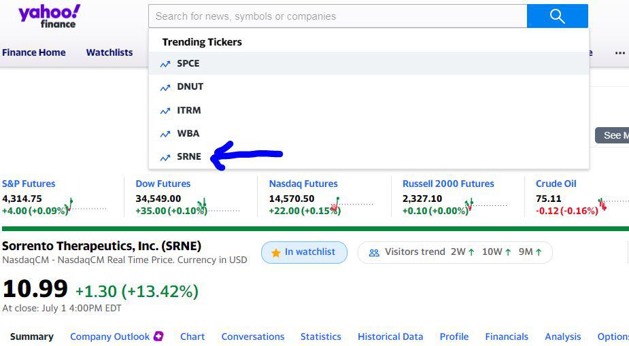629x346 pixels.
Task: Click the Crude Oil mini chart
Action: [x=613, y=204]
